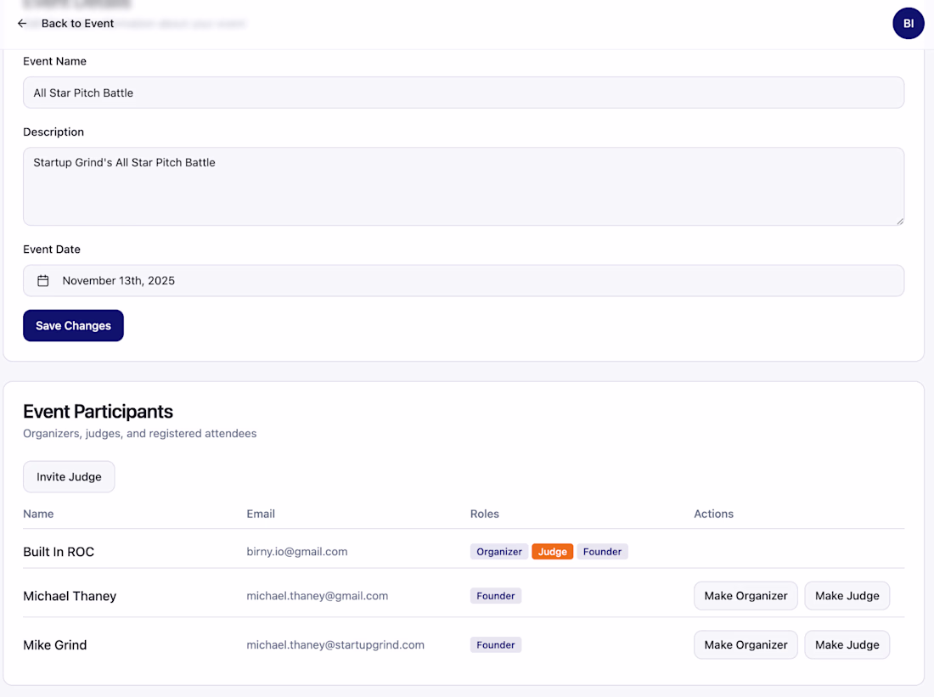Click Built In ROC's Founder badge
The width and height of the screenshot is (934, 697).
coord(602,552)
